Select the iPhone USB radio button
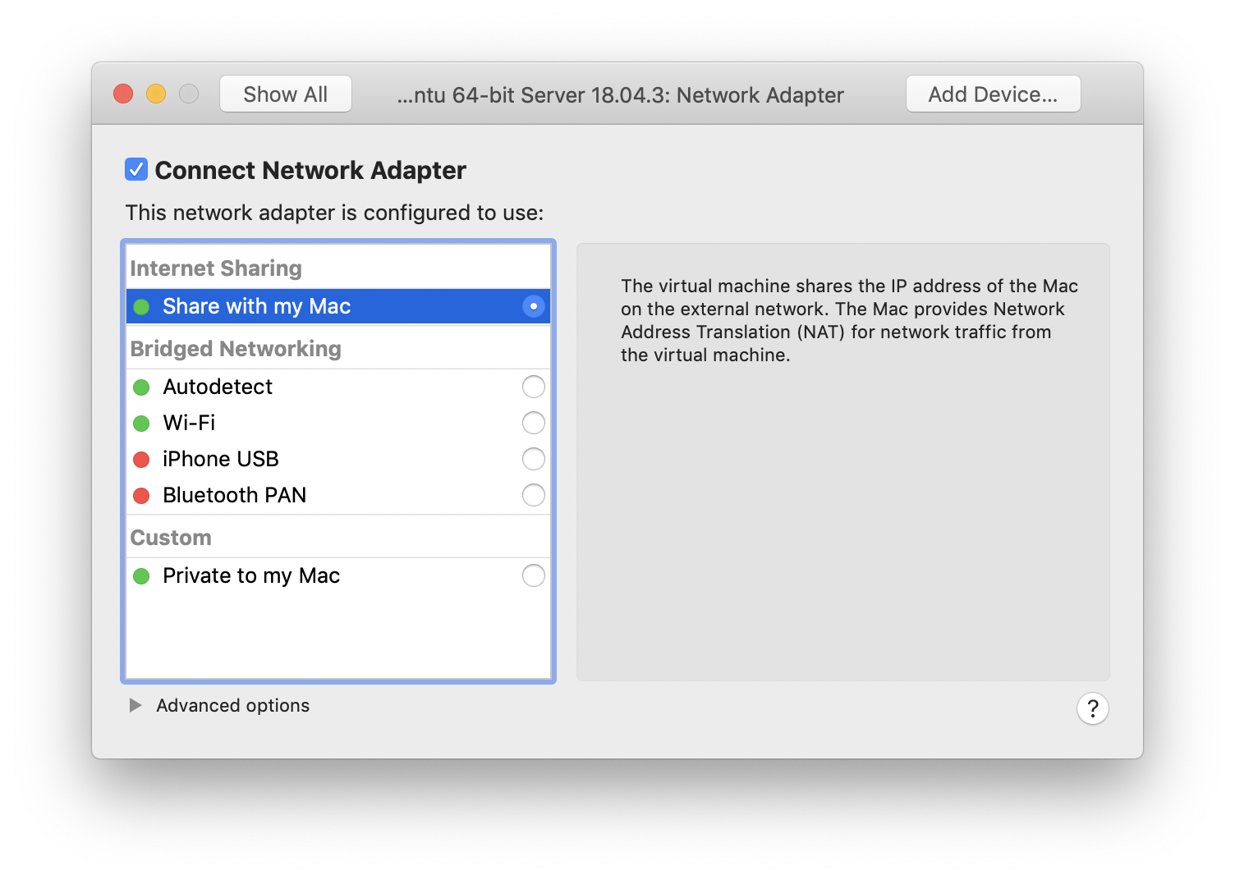This screenshot has height=880, width=1235. [533, 459]
